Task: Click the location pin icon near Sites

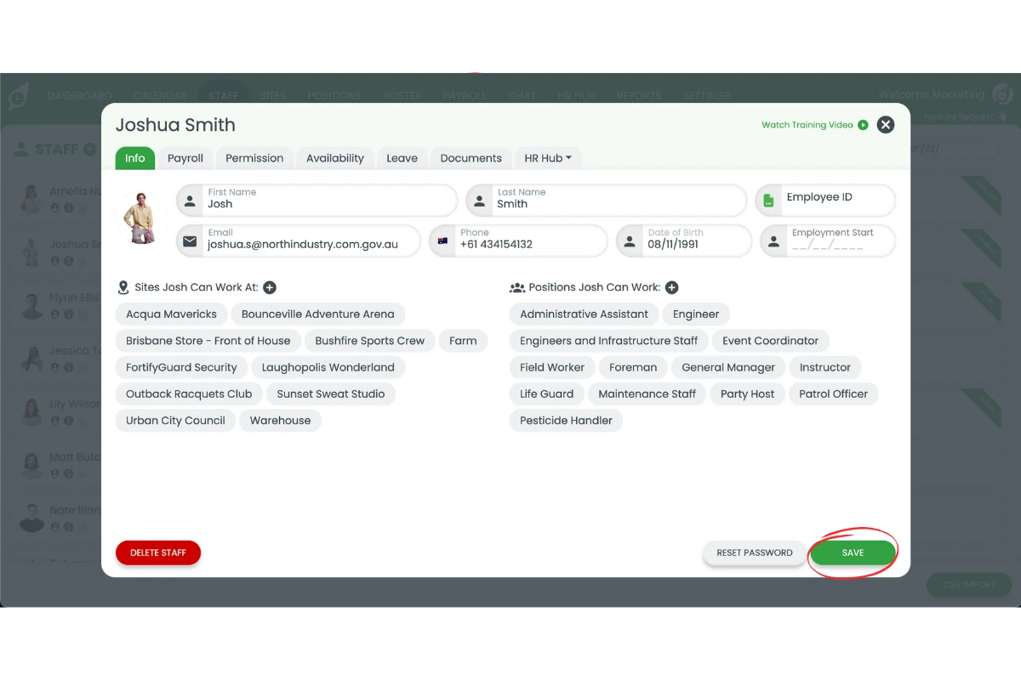Action: 123,287
